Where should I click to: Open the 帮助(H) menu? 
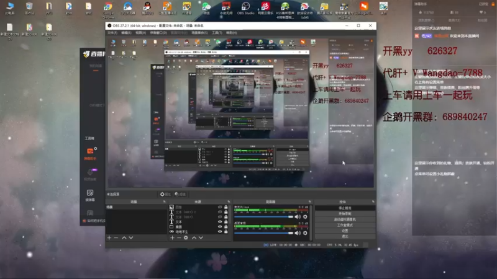(231, 33)
